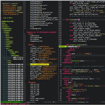Expand the boost/ folder
The image size is (105, 105).
point(4,25)
